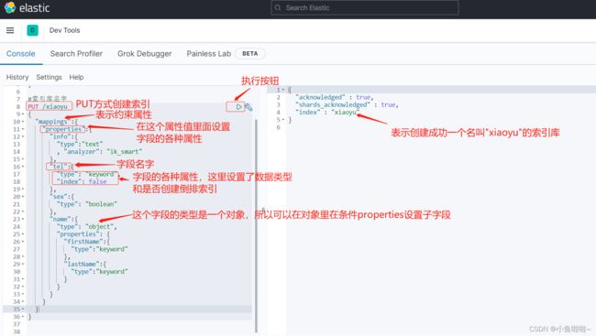Open the Grok Debugger tab
Viewport: 596px width, 336px height.
(145, 54)
